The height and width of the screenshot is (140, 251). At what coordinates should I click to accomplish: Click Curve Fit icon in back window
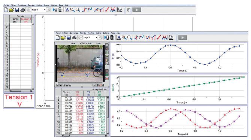click(x=113, y=10)
